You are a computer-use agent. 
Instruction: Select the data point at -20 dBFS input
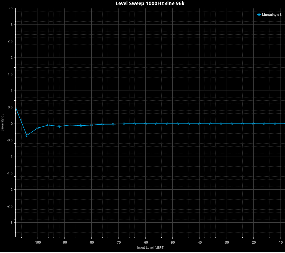tap(253, 124)
